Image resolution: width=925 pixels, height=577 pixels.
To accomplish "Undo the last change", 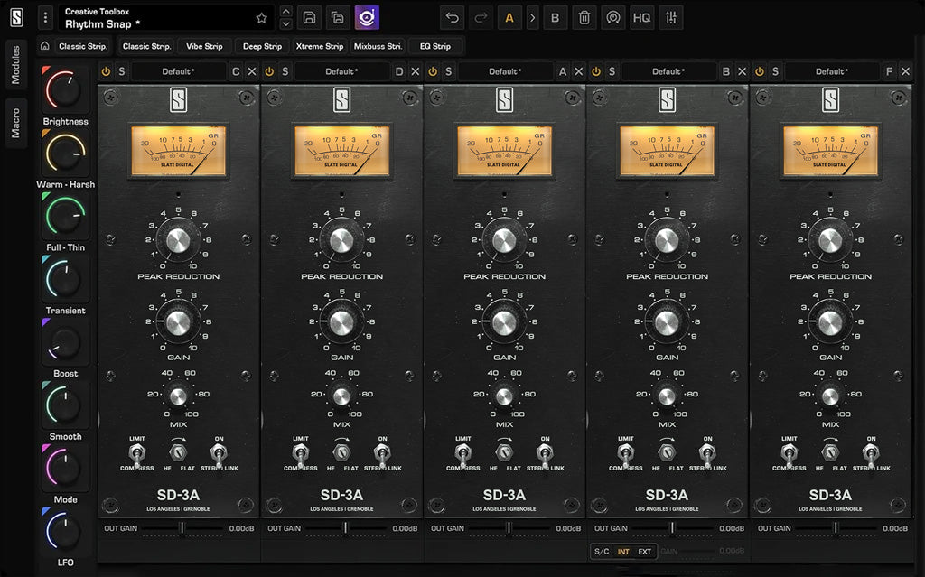I will point(453,18).
